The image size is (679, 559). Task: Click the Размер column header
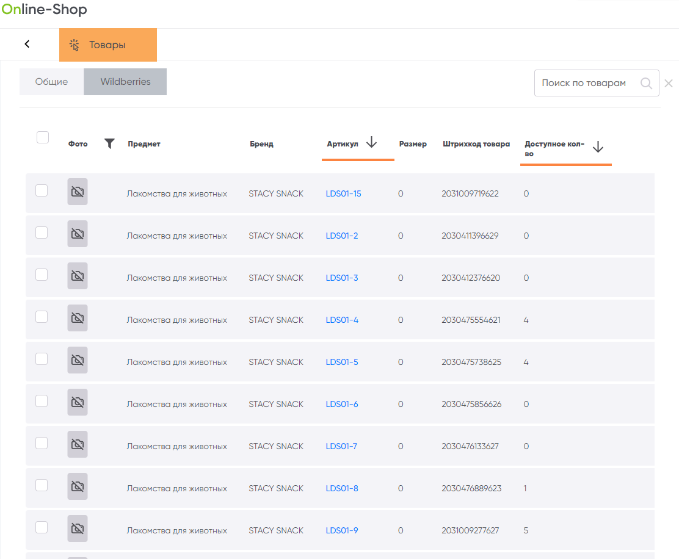tap(413, 143)
